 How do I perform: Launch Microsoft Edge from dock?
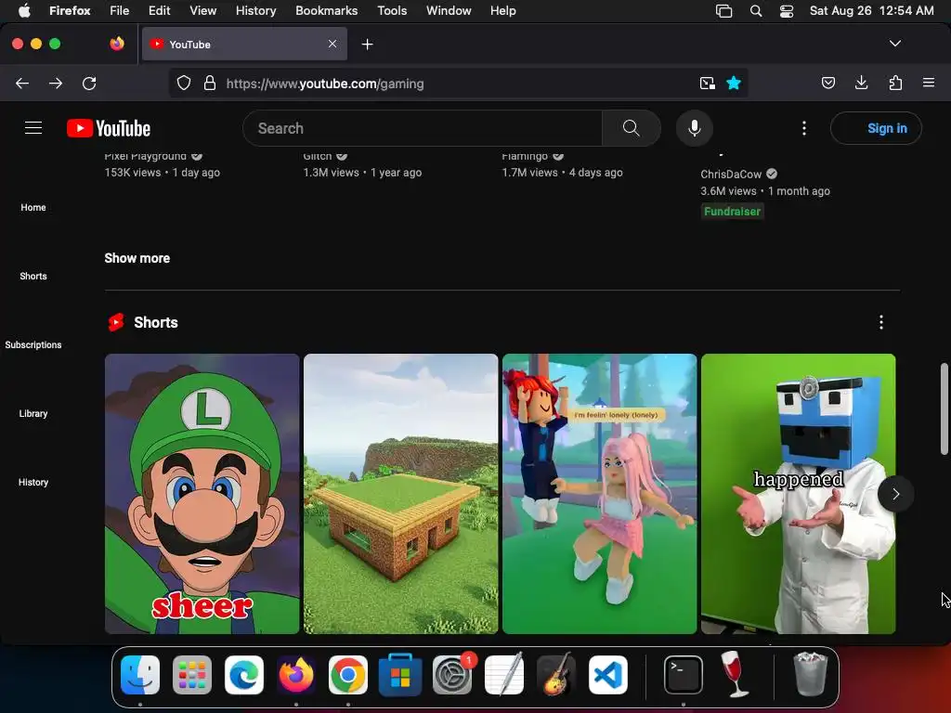click(244, 675)
